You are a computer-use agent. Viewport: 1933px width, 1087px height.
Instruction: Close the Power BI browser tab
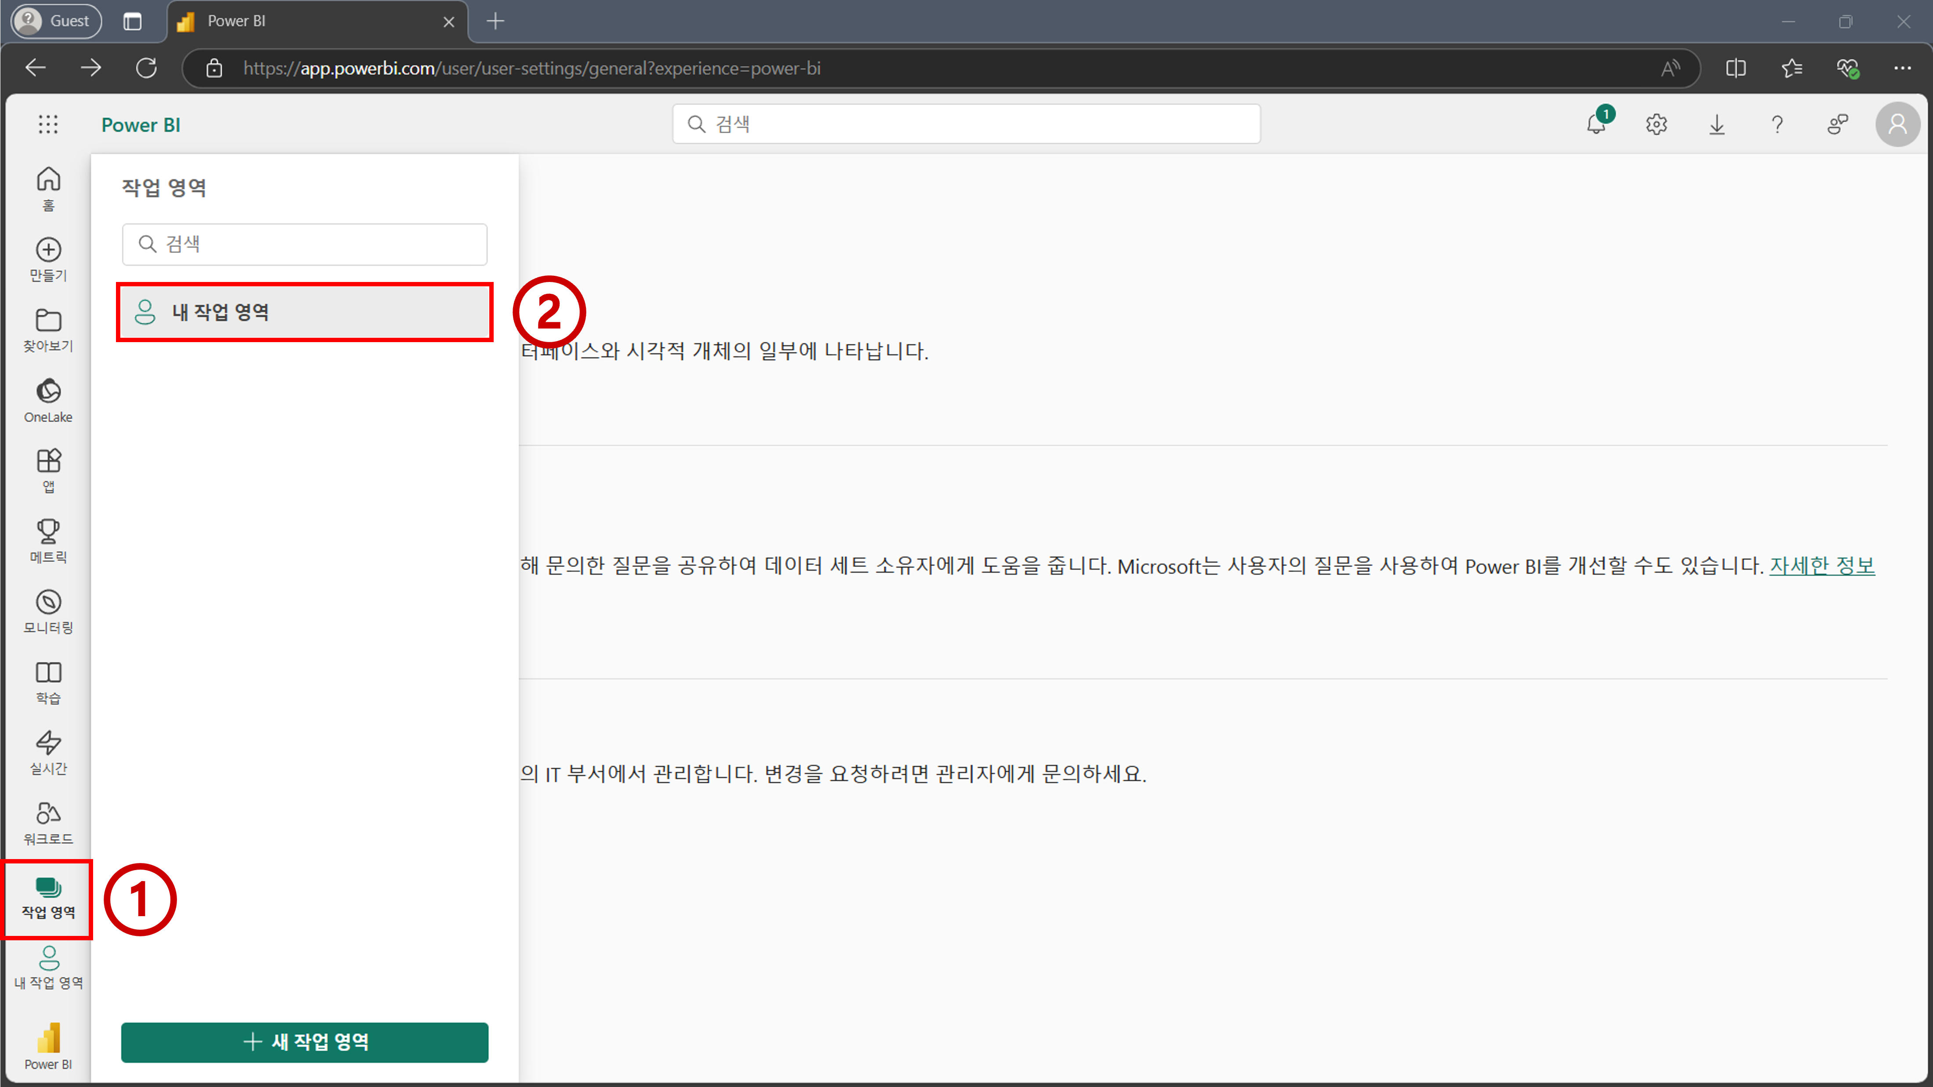[449, 22]
